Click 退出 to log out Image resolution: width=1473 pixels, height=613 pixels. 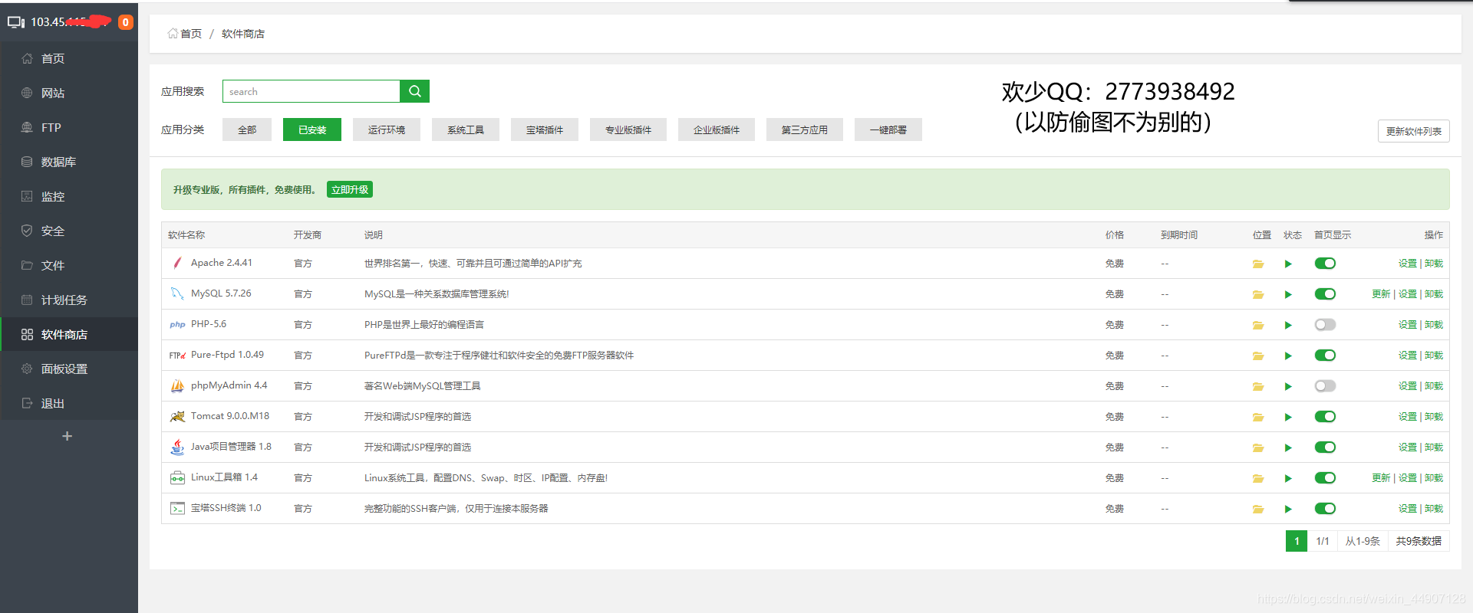(69, 403)
